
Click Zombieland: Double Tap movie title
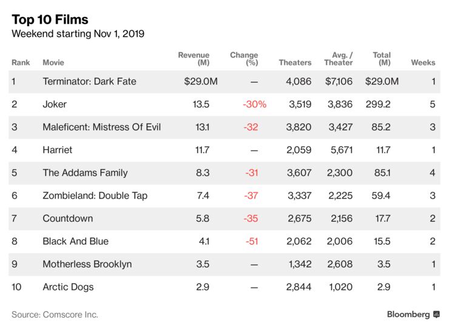click(95, 196)
